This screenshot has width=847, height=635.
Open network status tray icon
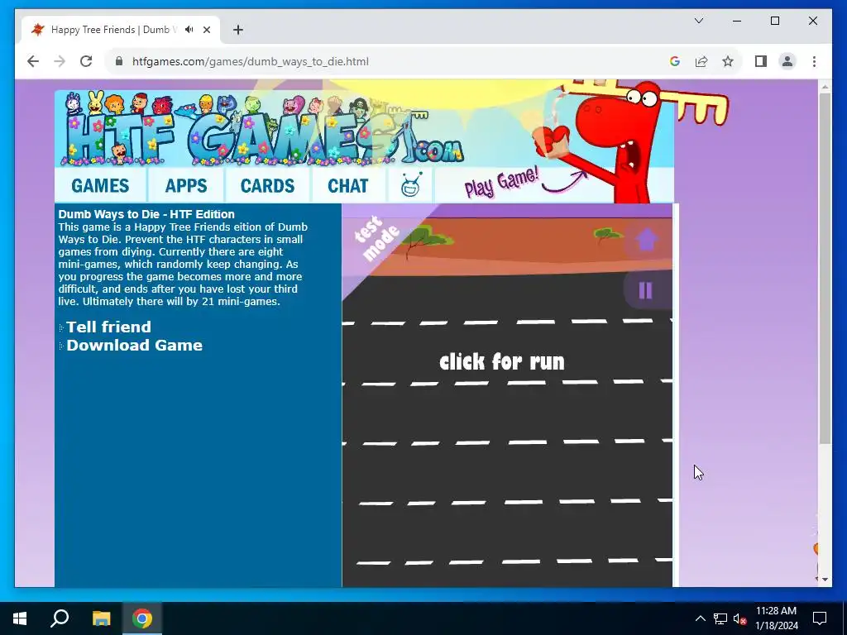720,618
